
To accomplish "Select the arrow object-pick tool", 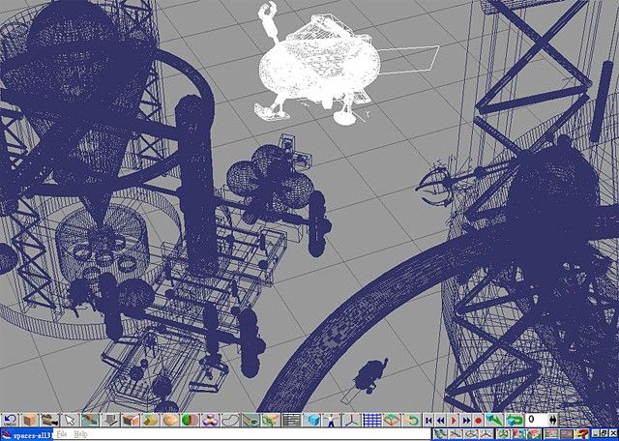I will tap(71, 421).
